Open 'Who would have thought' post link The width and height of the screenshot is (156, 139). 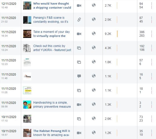[52, 6]
